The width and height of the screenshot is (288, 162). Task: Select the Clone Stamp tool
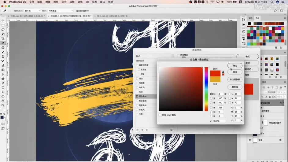[x=3, y=56]
